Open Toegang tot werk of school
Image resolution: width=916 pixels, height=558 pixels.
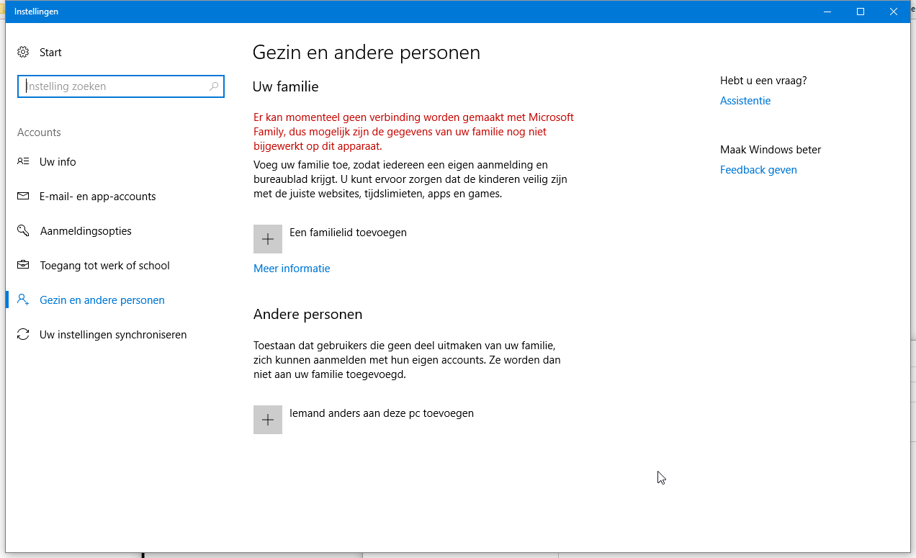(104, 266)
